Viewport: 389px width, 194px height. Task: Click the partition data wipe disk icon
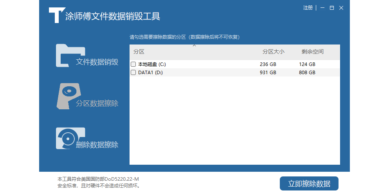tap(69, 96)
